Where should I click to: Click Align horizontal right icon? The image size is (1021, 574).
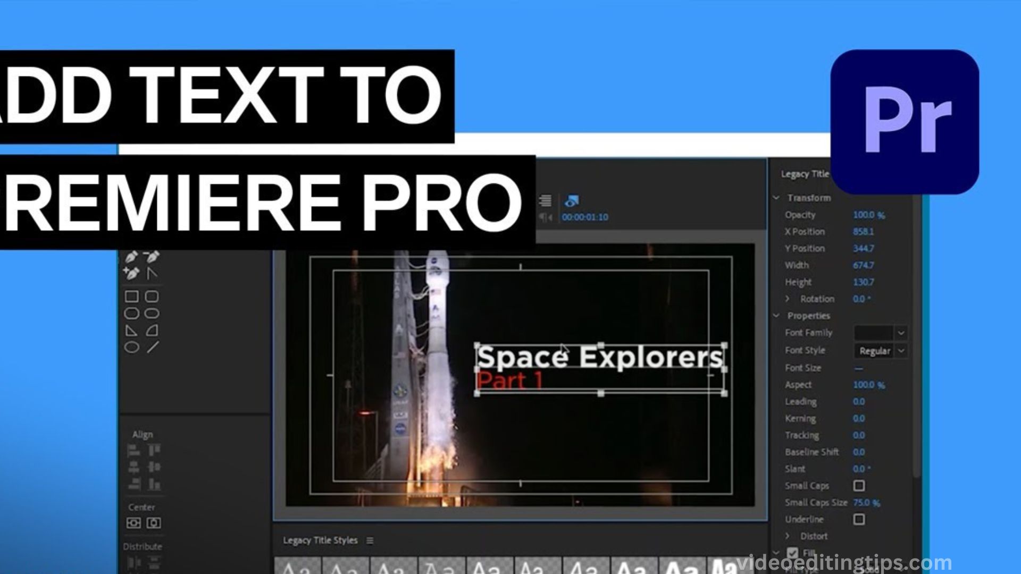pyautogui.click(x=134, y=484)
